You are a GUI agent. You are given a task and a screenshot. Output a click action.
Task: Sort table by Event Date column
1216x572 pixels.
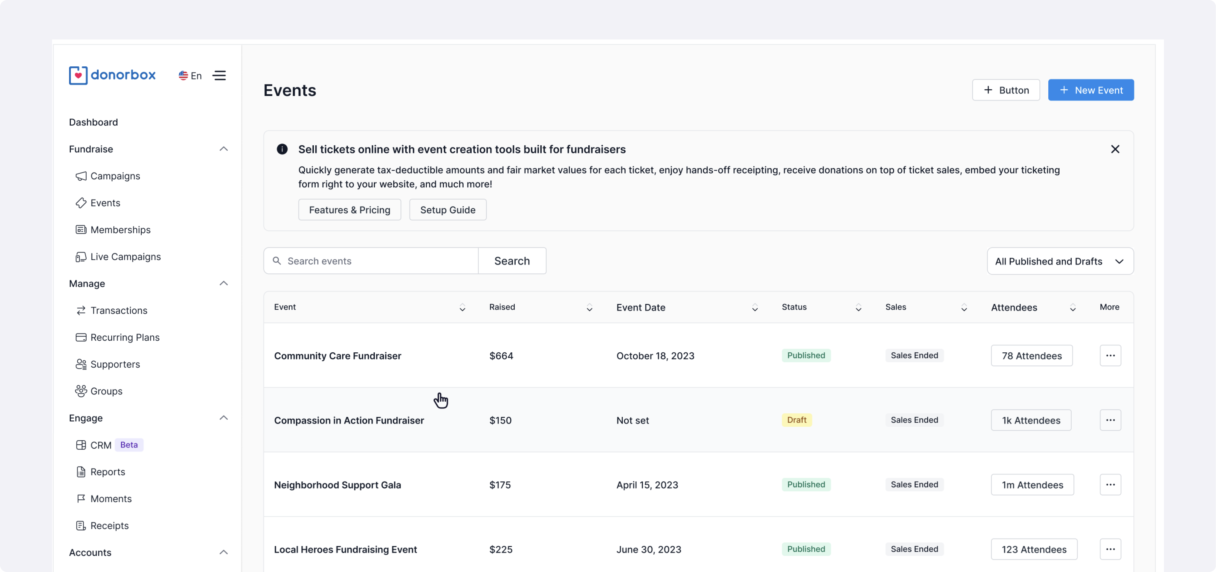[x=754, y=308]
